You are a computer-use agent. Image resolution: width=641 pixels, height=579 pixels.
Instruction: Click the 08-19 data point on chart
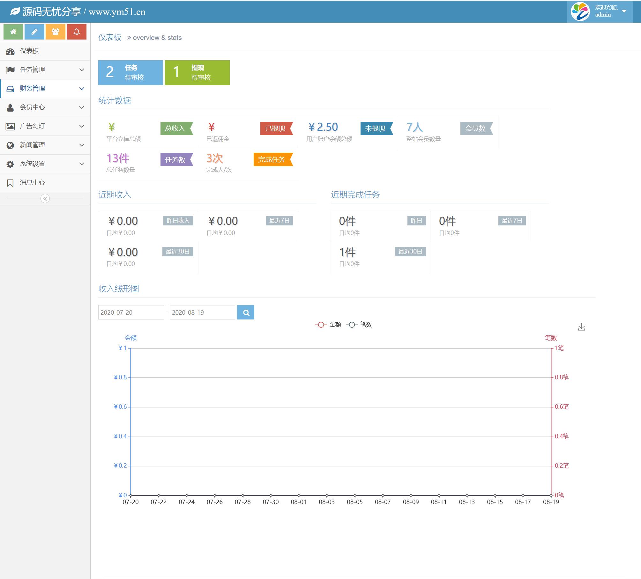(x=551, y=495)
